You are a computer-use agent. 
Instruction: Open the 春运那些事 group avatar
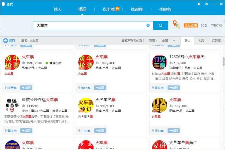click(x=12, y=105)
